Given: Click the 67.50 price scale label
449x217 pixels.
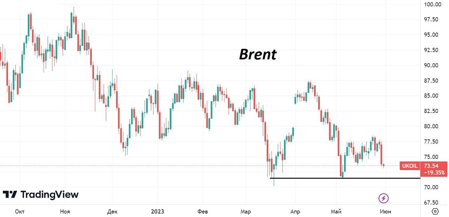Looking at the screenshot, I should pyautogui.click(x=432, y=203).
